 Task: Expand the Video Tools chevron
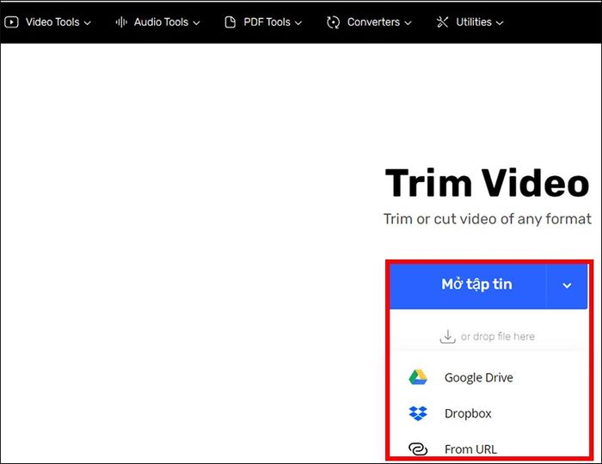pos(88,23)
